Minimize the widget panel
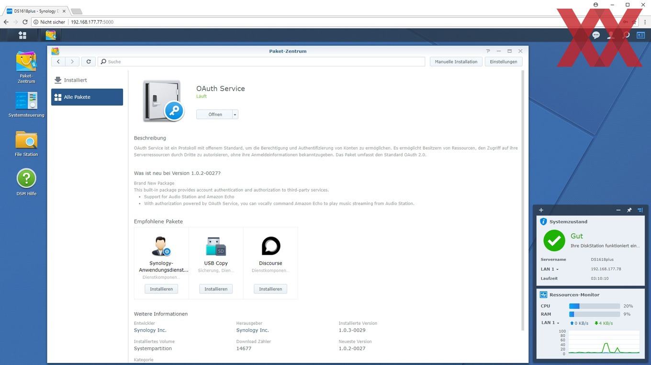This screenshot has width=651, height=365. click(x=618, y=210)
